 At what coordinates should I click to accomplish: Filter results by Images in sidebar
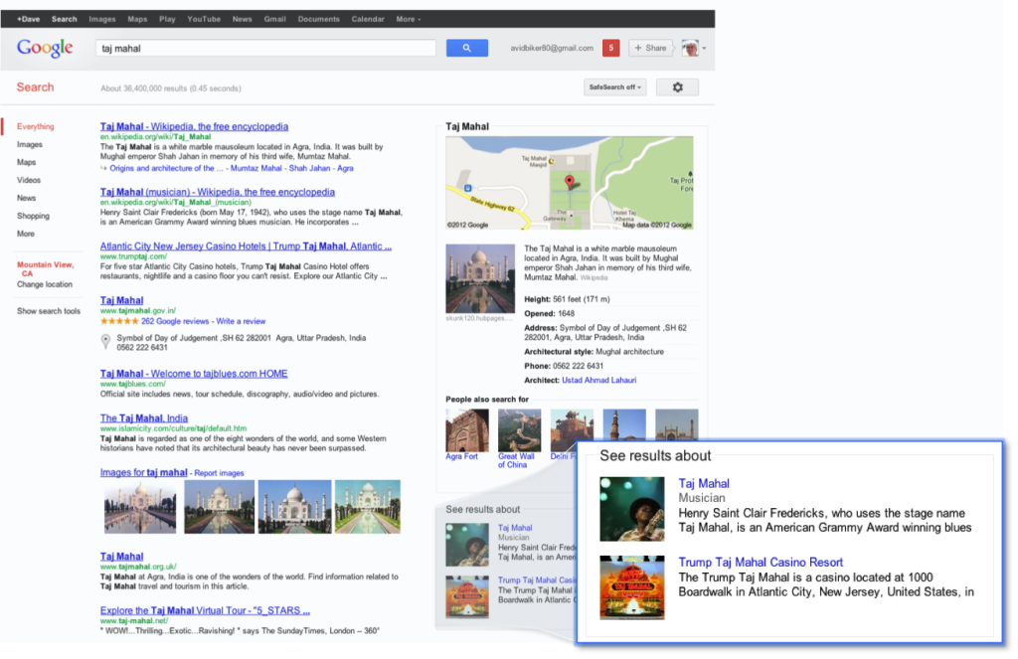pos(30,144)
